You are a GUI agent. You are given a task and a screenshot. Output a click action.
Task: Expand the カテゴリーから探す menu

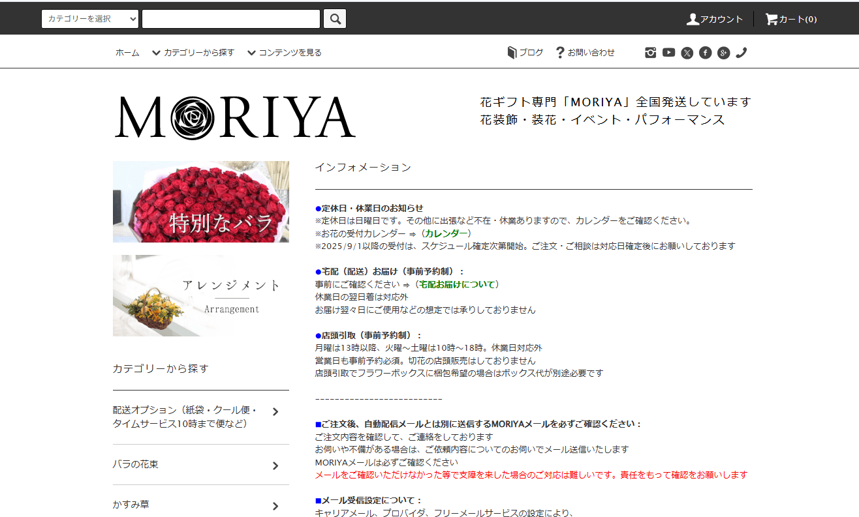[x=193, y=53]
